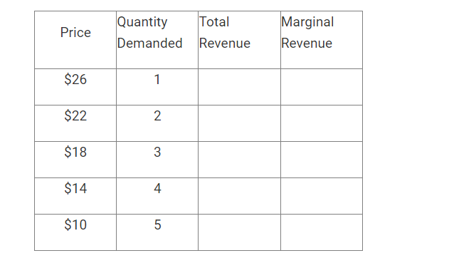
Task: Click empty Marginal Revenue cell for $14
Action: pos(322,196)
